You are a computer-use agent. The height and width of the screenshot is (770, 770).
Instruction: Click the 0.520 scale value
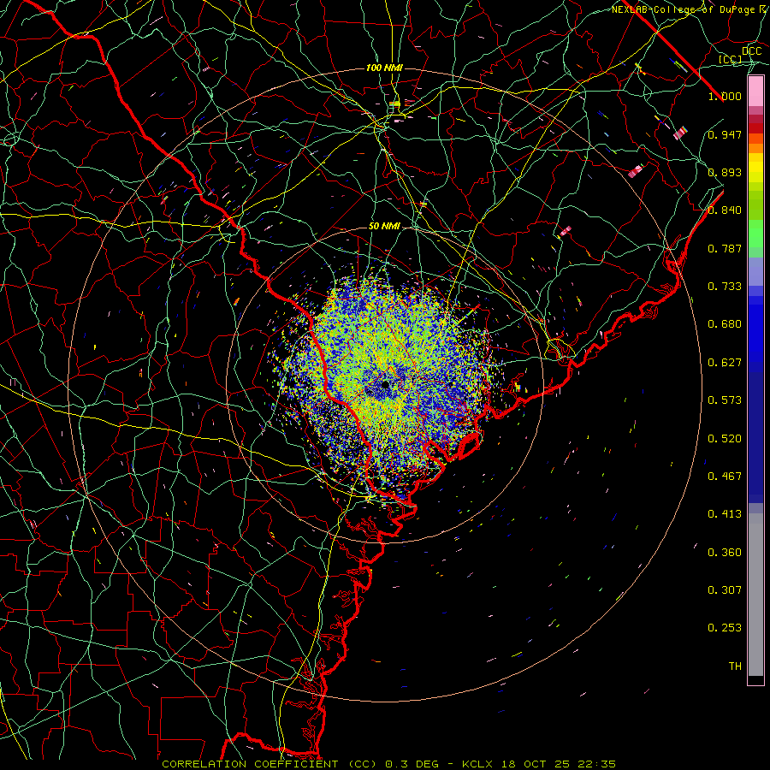(x=725, y=439)
